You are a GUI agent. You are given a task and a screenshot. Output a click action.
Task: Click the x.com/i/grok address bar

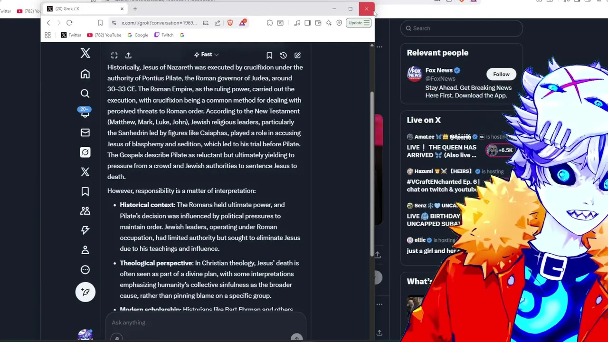tap(159, 23)
